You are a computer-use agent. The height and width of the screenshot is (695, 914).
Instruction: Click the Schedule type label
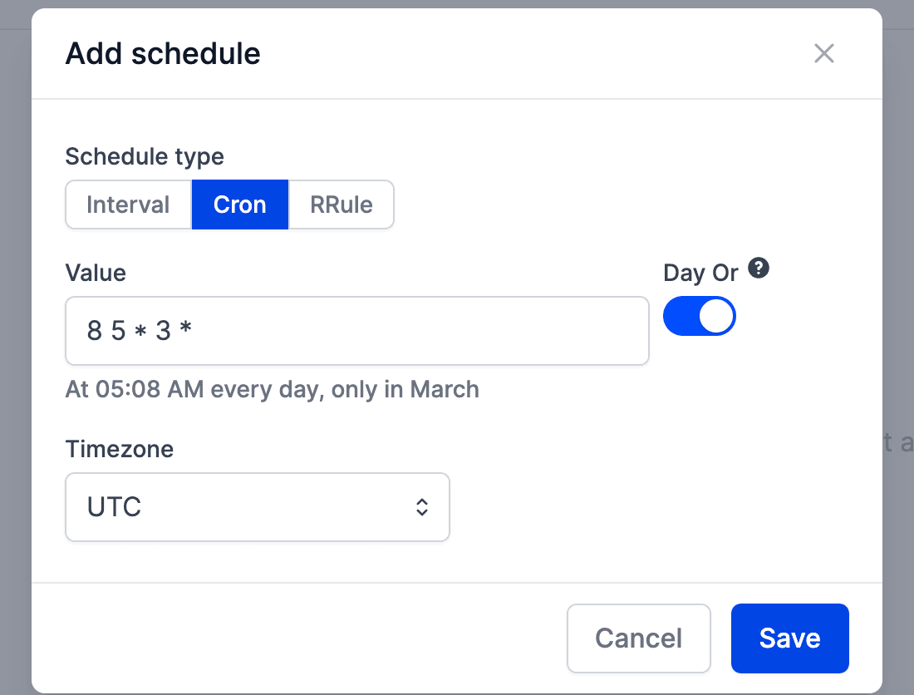tap(145, 156)
